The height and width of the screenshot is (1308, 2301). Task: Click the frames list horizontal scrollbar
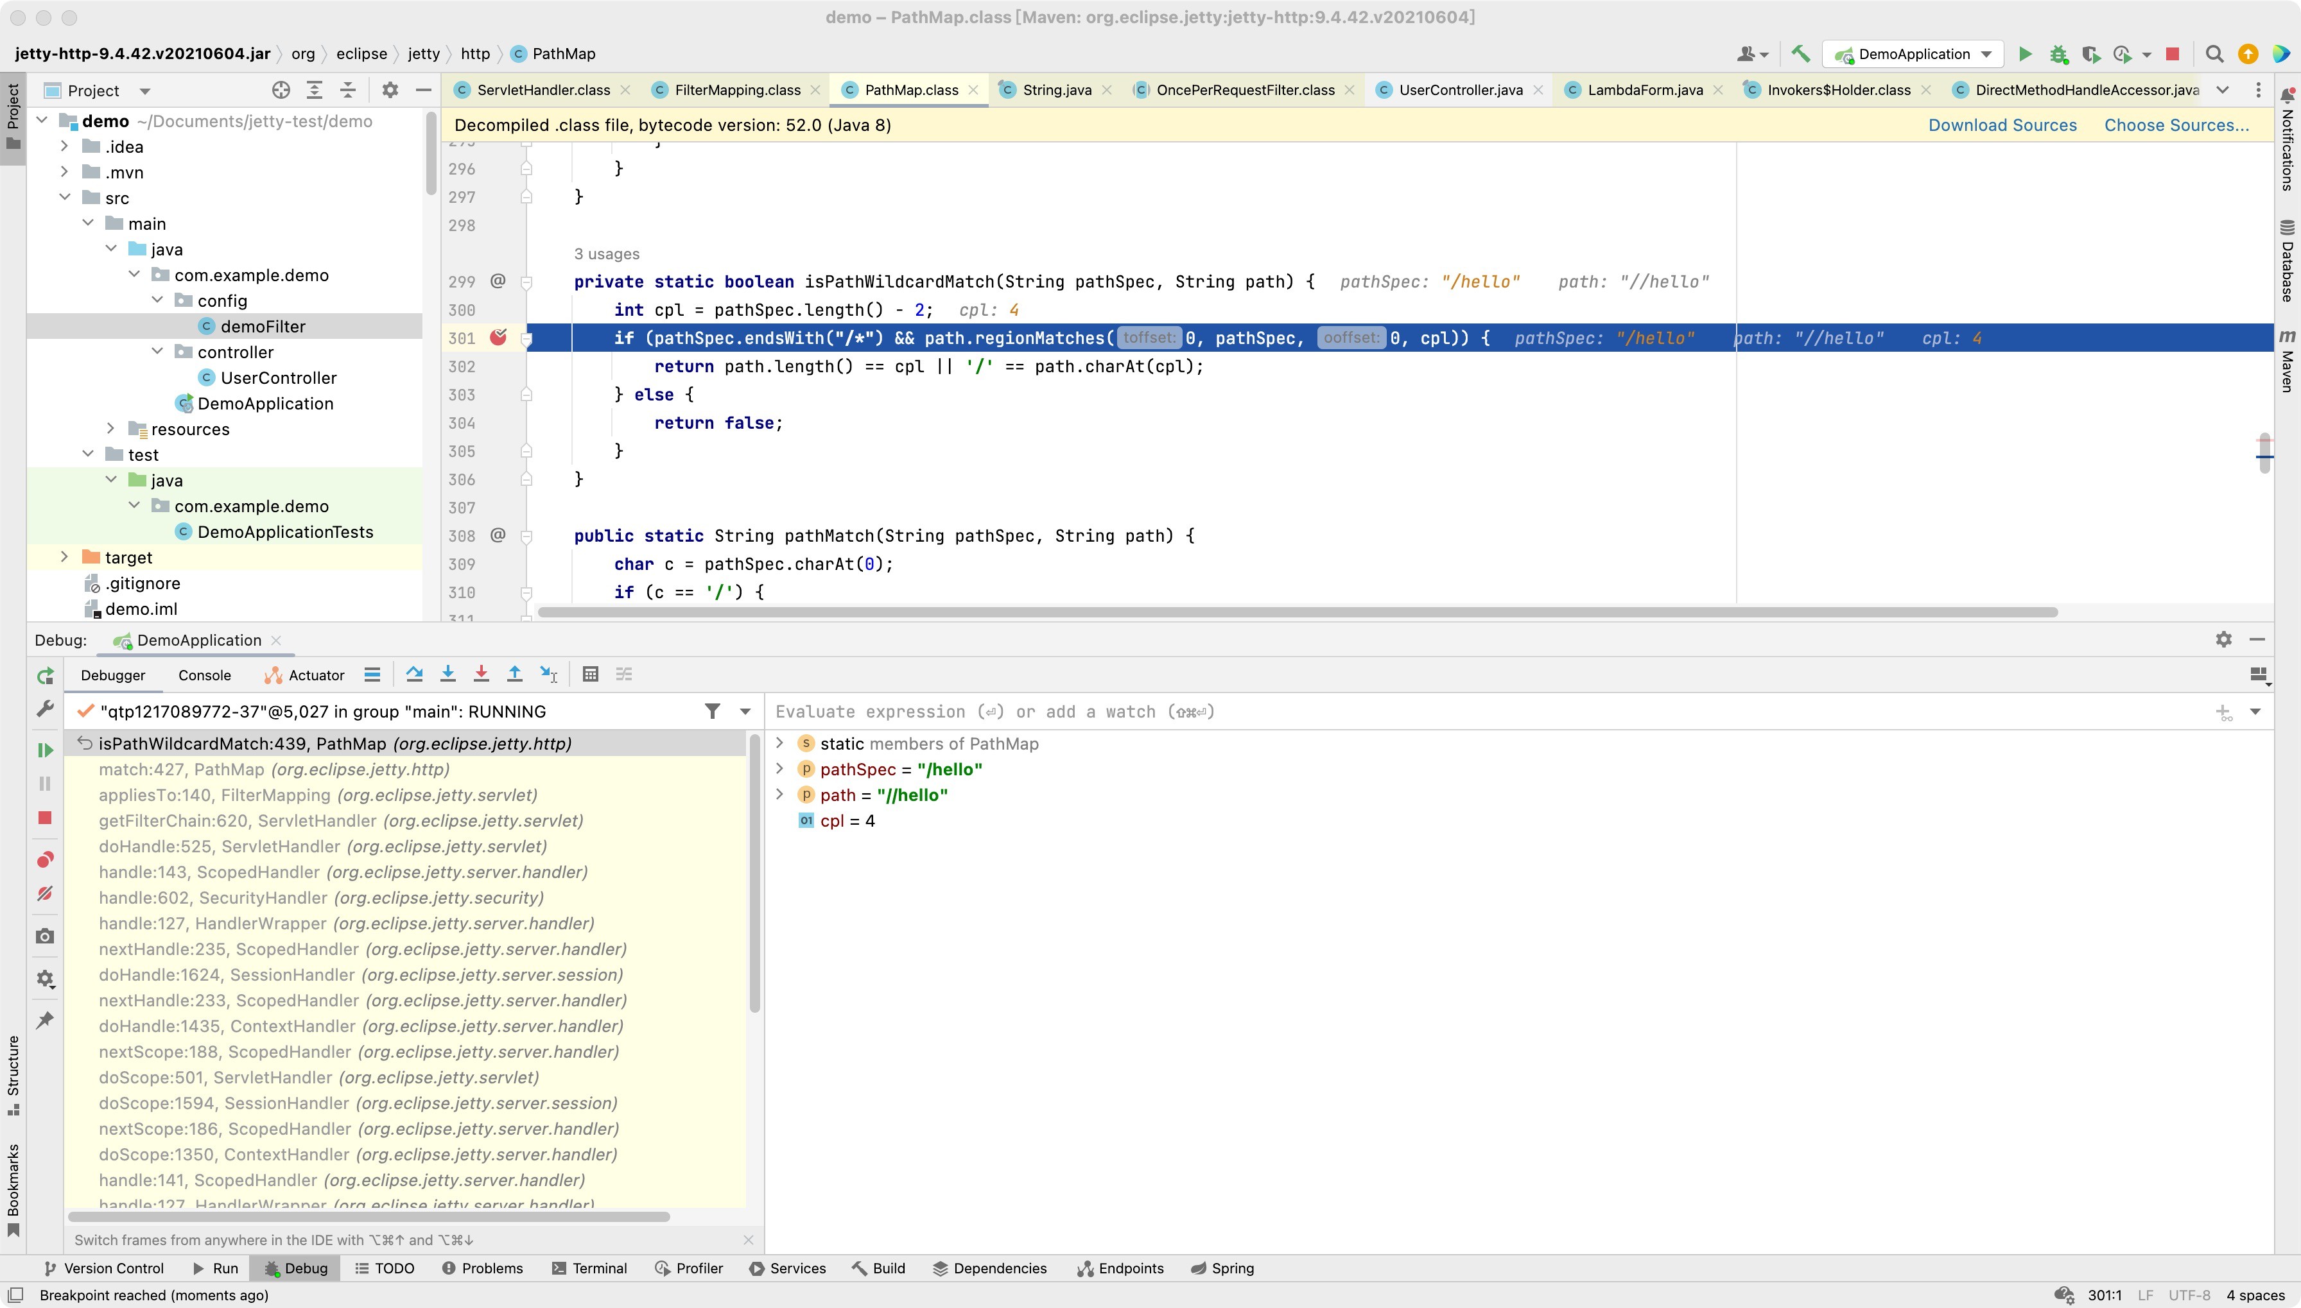click(369, 1216)
